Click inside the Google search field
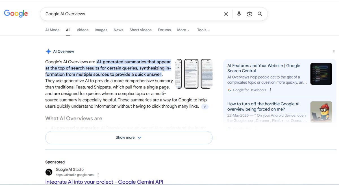The height and width of the screenshot is (185, 339). [x=130, y=14]
